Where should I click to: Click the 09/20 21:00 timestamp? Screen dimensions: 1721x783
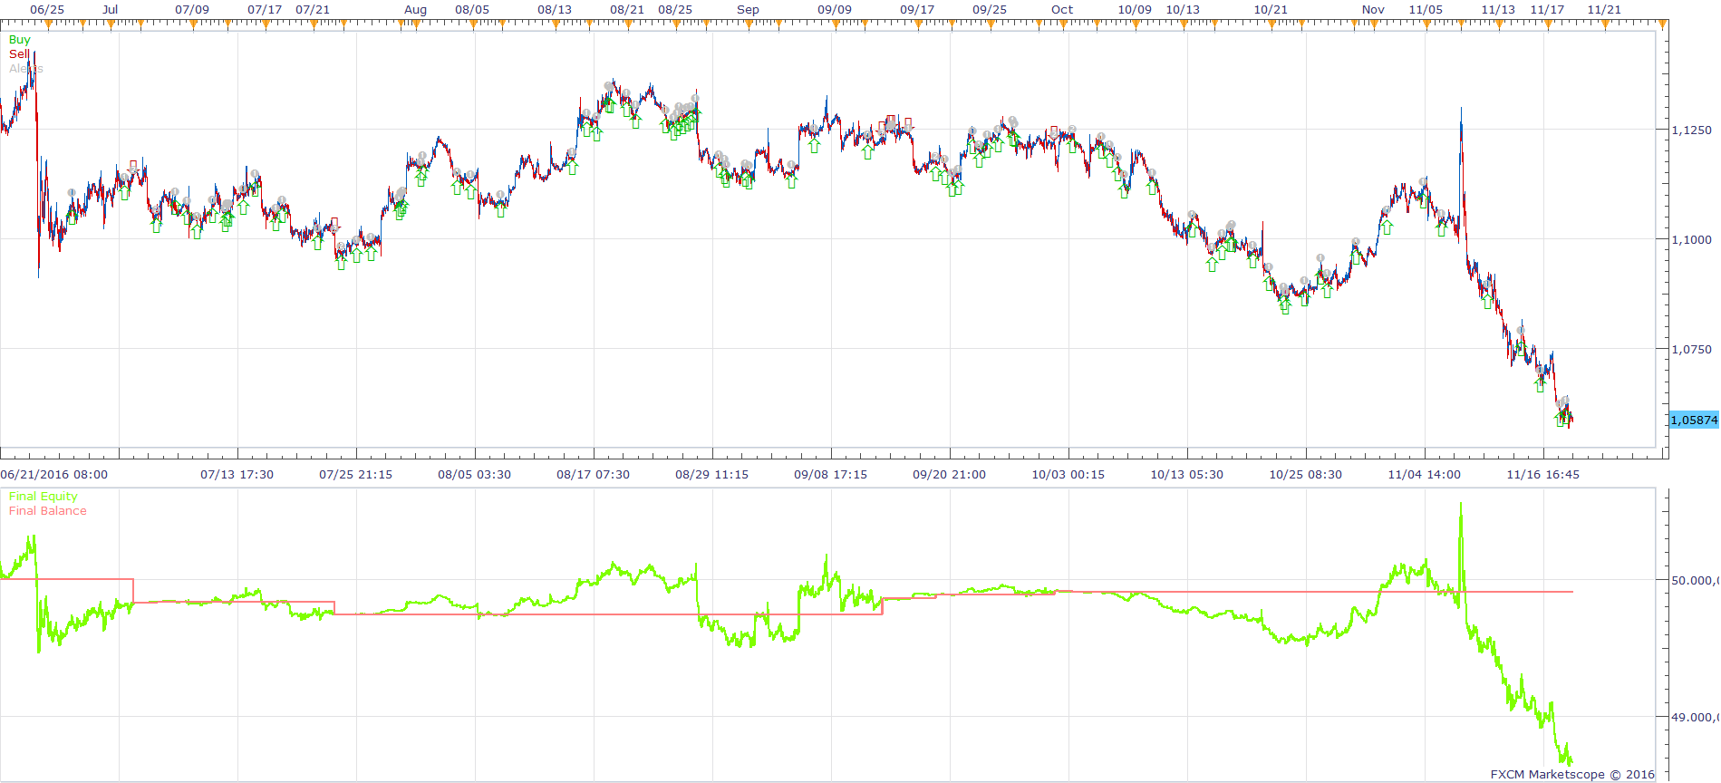coord(950,475)
